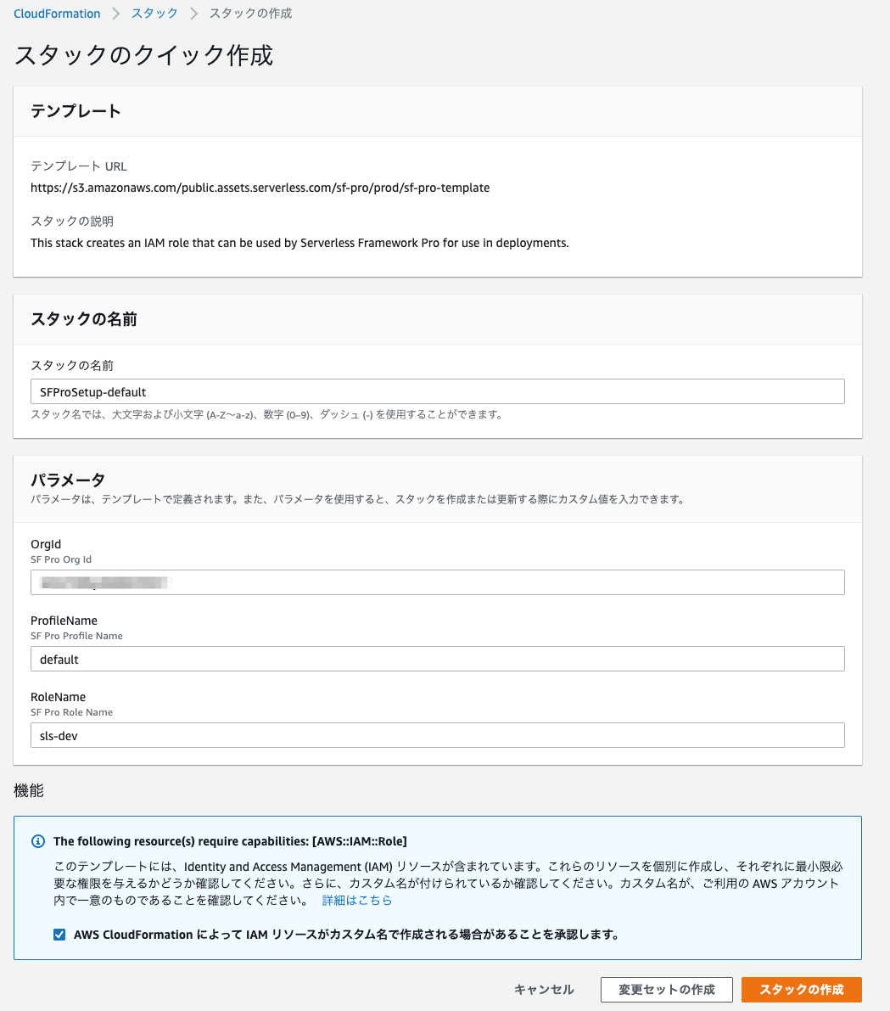
Task: Click the parameters description text under パラメータ
Action: [x=358, y=499]
